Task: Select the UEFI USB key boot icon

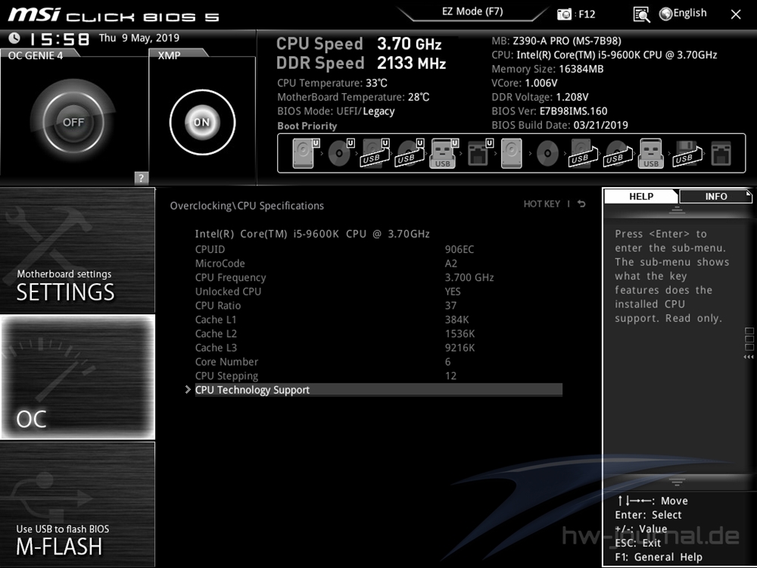Action: click(444, 154)
